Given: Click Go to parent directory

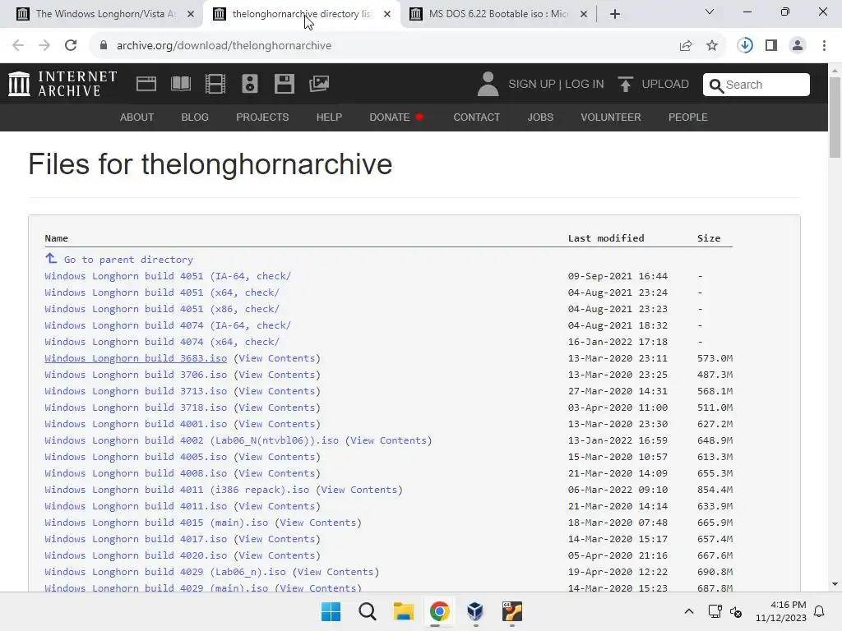Looking at the screenshot, I should point(128,260).
